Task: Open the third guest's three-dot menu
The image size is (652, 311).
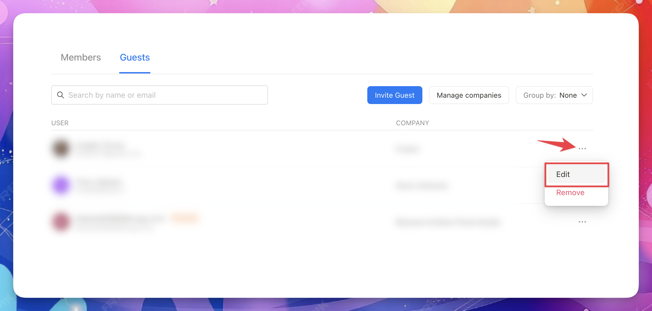Action: click(x=582, y=222)
